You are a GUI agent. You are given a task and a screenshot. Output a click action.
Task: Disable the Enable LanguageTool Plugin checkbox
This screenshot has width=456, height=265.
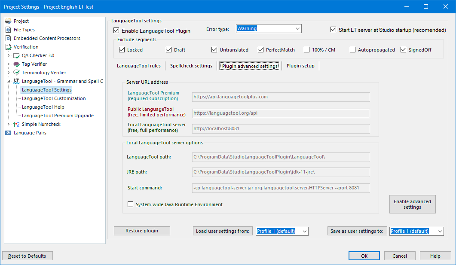coord(116,30)
